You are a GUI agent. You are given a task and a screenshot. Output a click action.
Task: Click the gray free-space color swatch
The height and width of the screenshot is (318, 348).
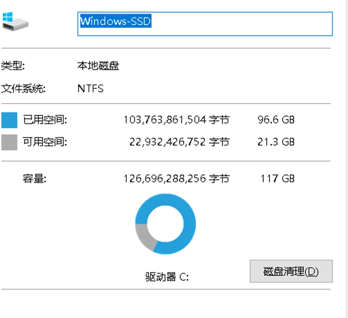tap(9, 142)
